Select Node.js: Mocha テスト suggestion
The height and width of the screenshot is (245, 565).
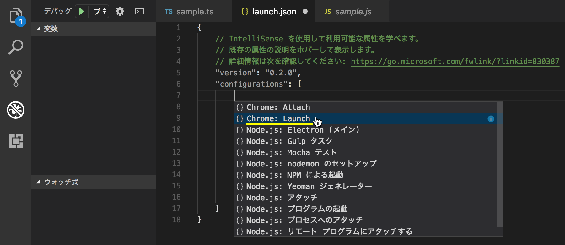coord(365,153)
